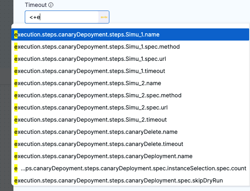Choose the Simu_1.spec.method expression
Viewport: 250px width, 191px height.
[98, 47]
